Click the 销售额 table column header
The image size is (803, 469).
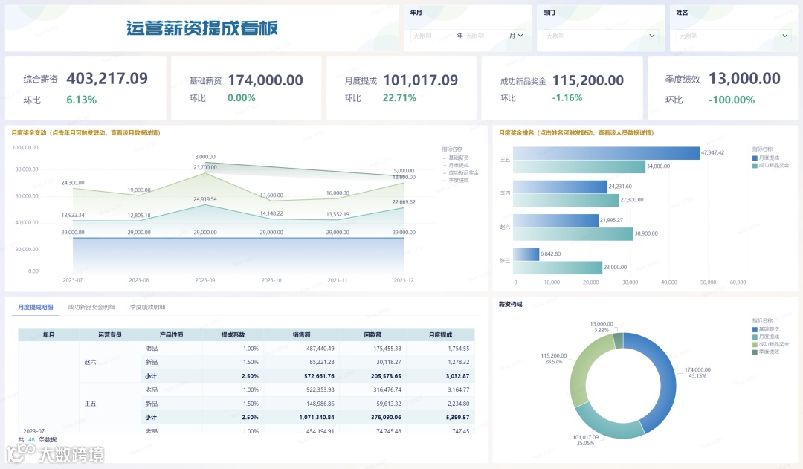click(302, 335)
